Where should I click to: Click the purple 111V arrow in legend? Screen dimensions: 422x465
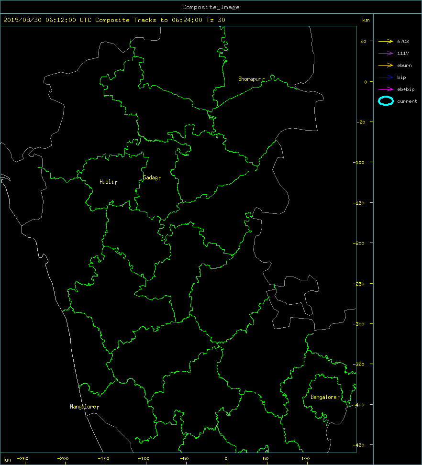(386, 54)
